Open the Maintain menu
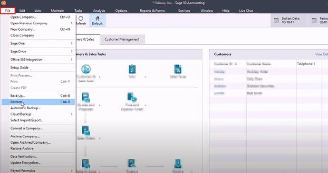 click(58, 10)
